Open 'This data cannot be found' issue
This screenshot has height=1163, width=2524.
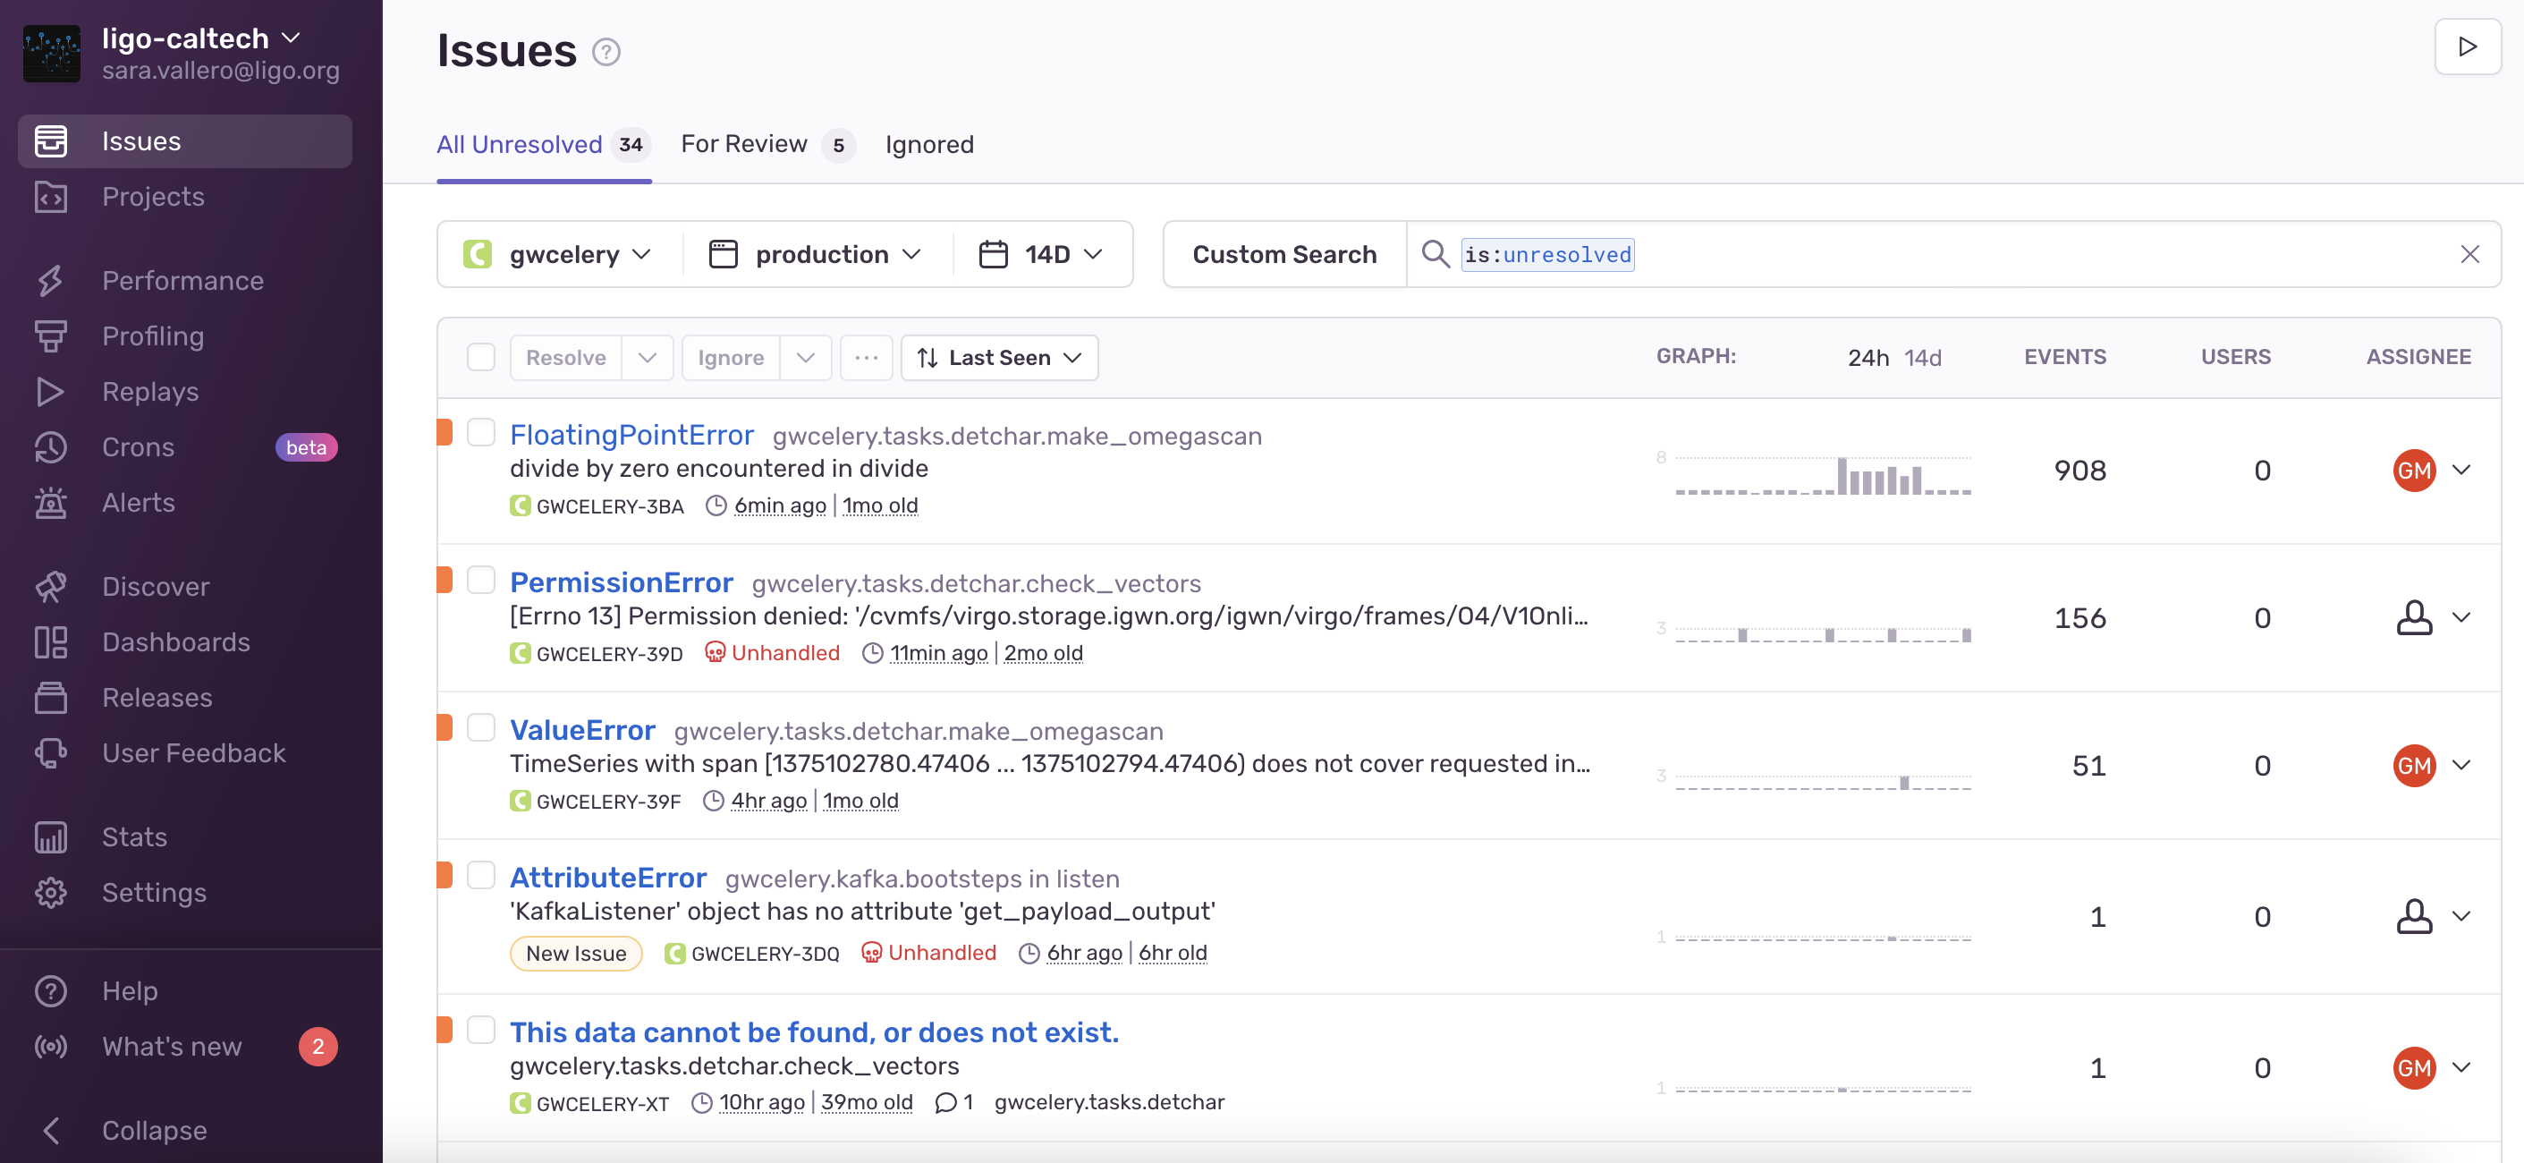[x=813, y=1032]
